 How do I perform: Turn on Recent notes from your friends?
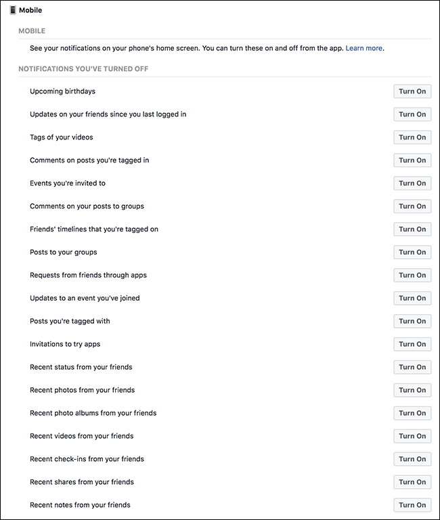[x=412, y=505]
